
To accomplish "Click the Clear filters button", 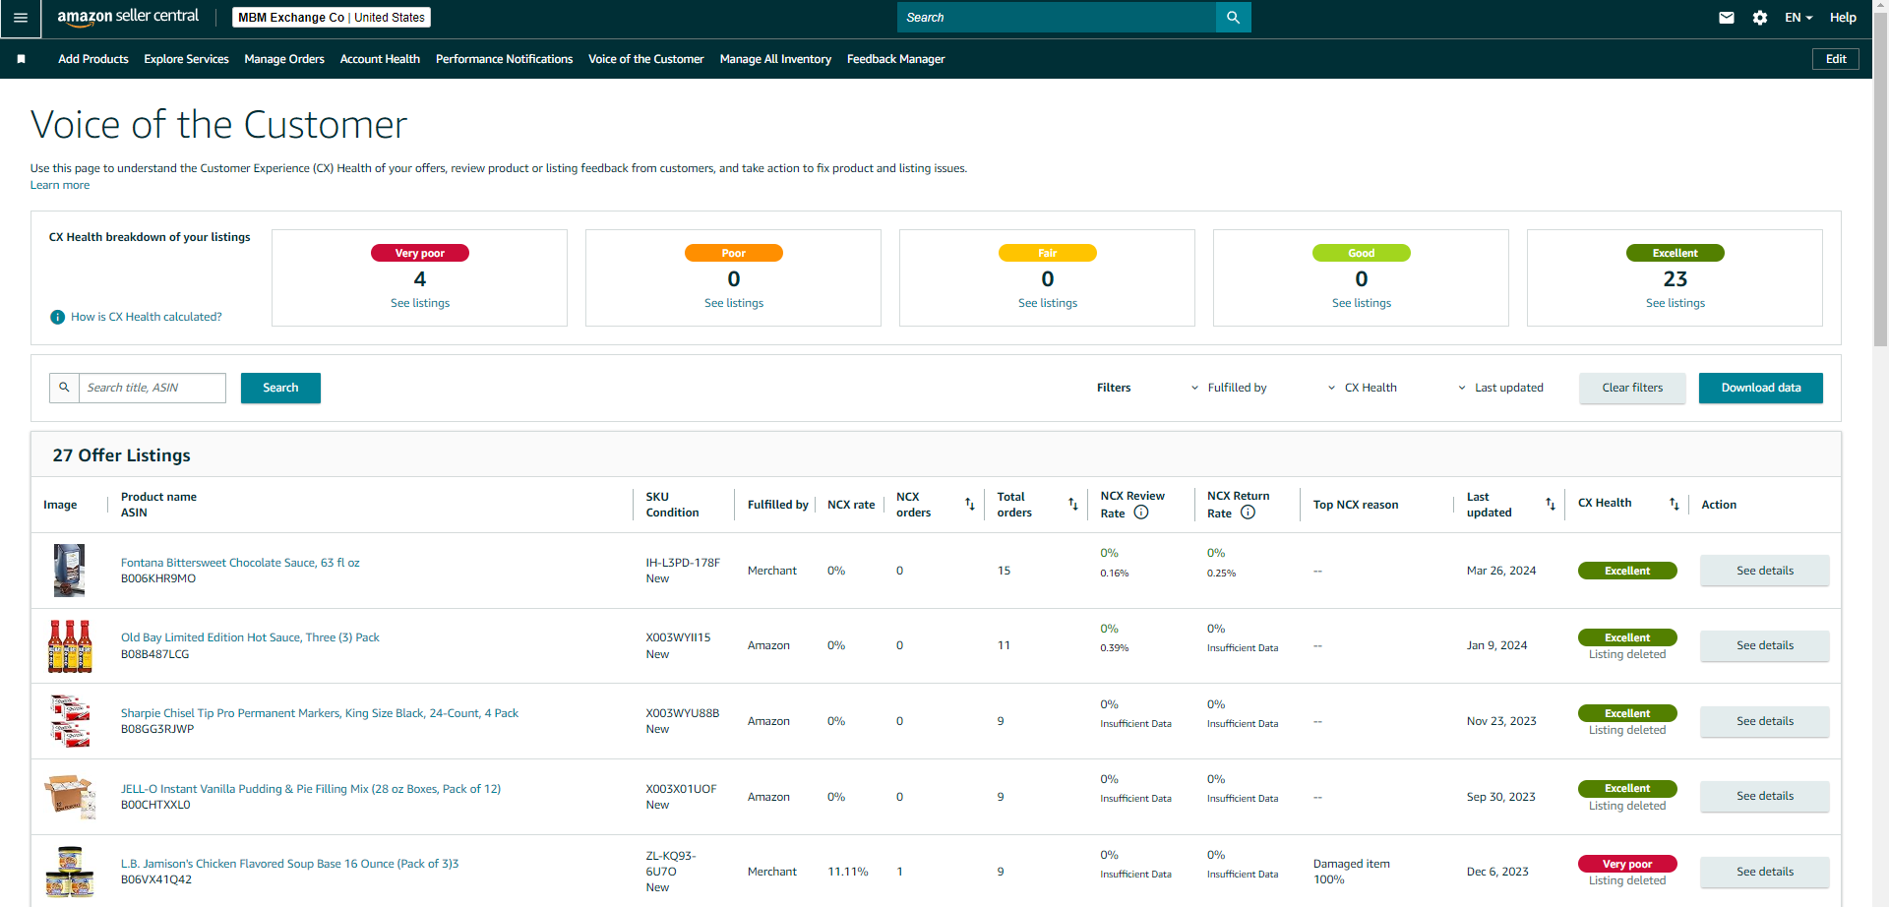I will pyautogui.click(x=1632, y=388).
